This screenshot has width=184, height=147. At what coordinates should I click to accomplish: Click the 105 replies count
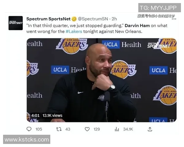click(x=39, y=129)
